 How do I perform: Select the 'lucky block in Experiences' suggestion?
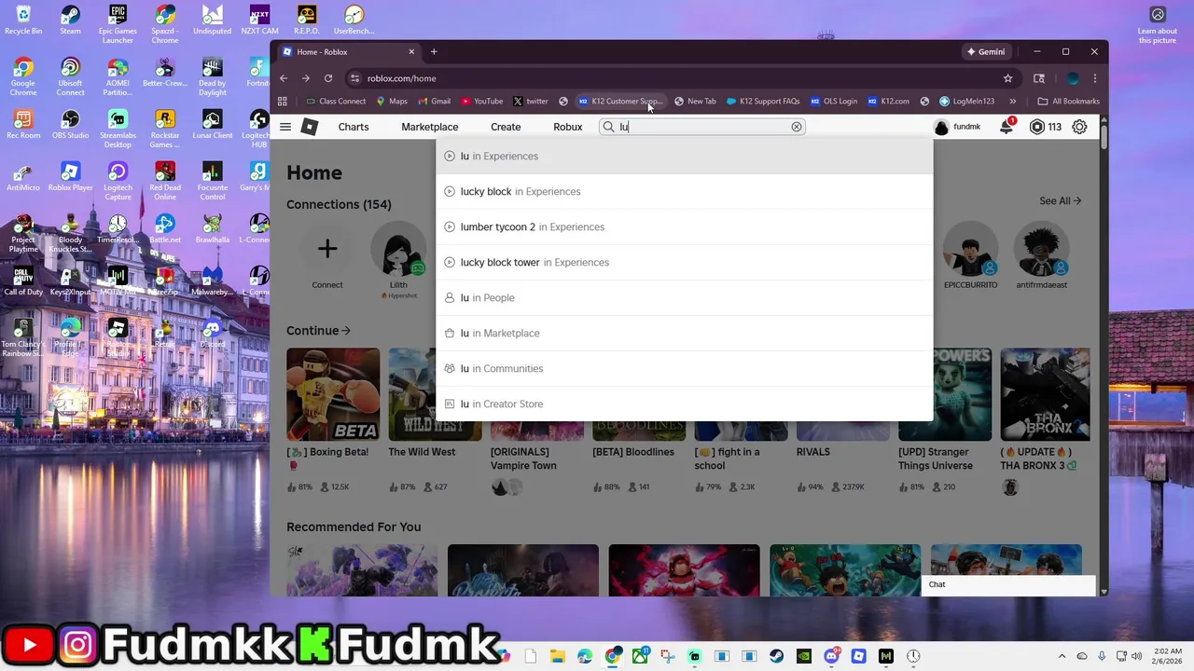(x=684, y=191)
